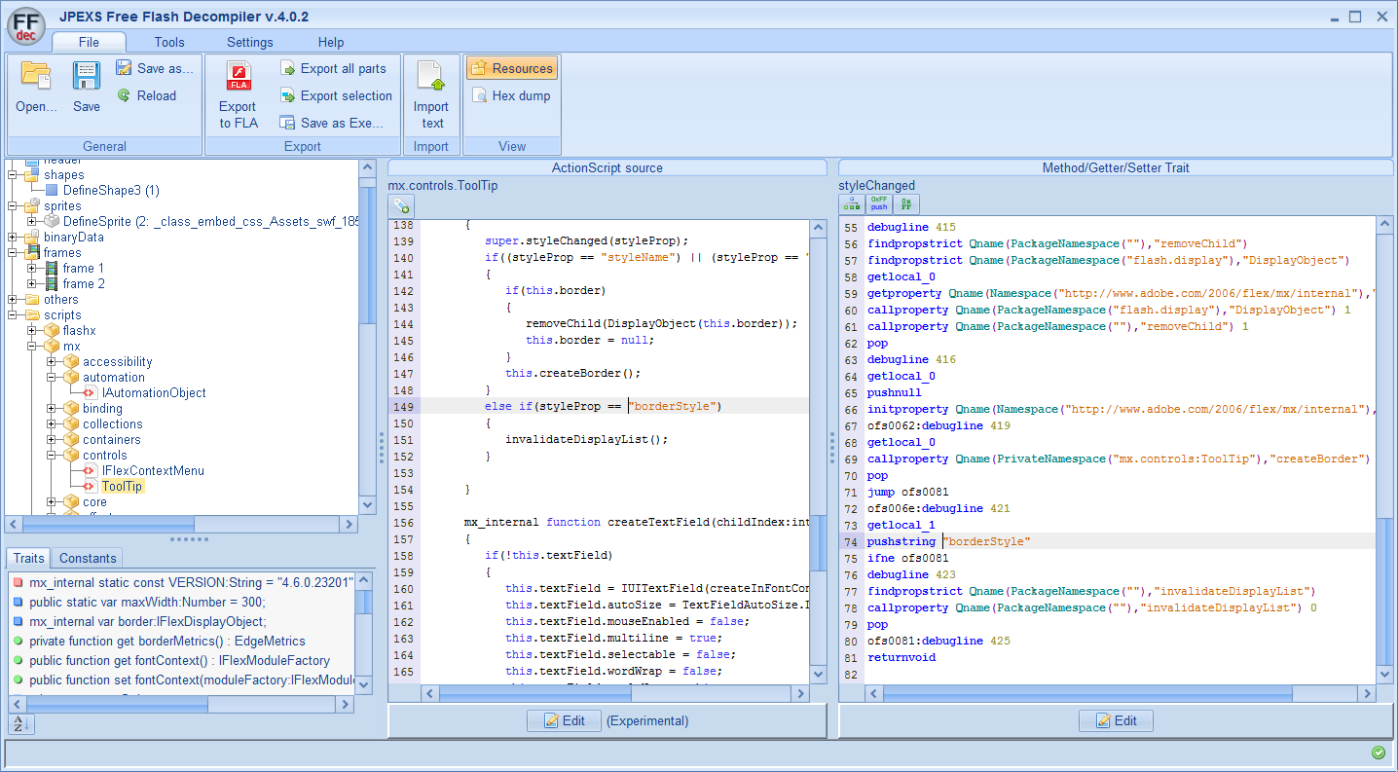Switch to the Constants tab

(88, 558)
